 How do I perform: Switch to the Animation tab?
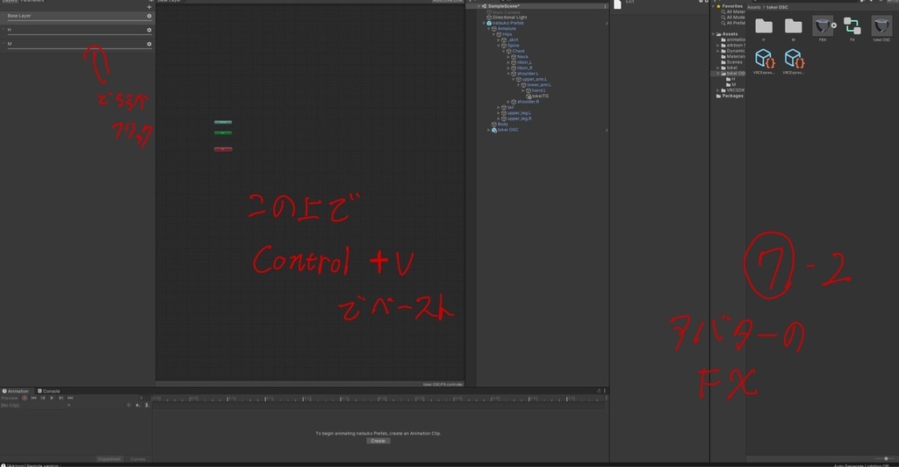[x=16, y=392]
